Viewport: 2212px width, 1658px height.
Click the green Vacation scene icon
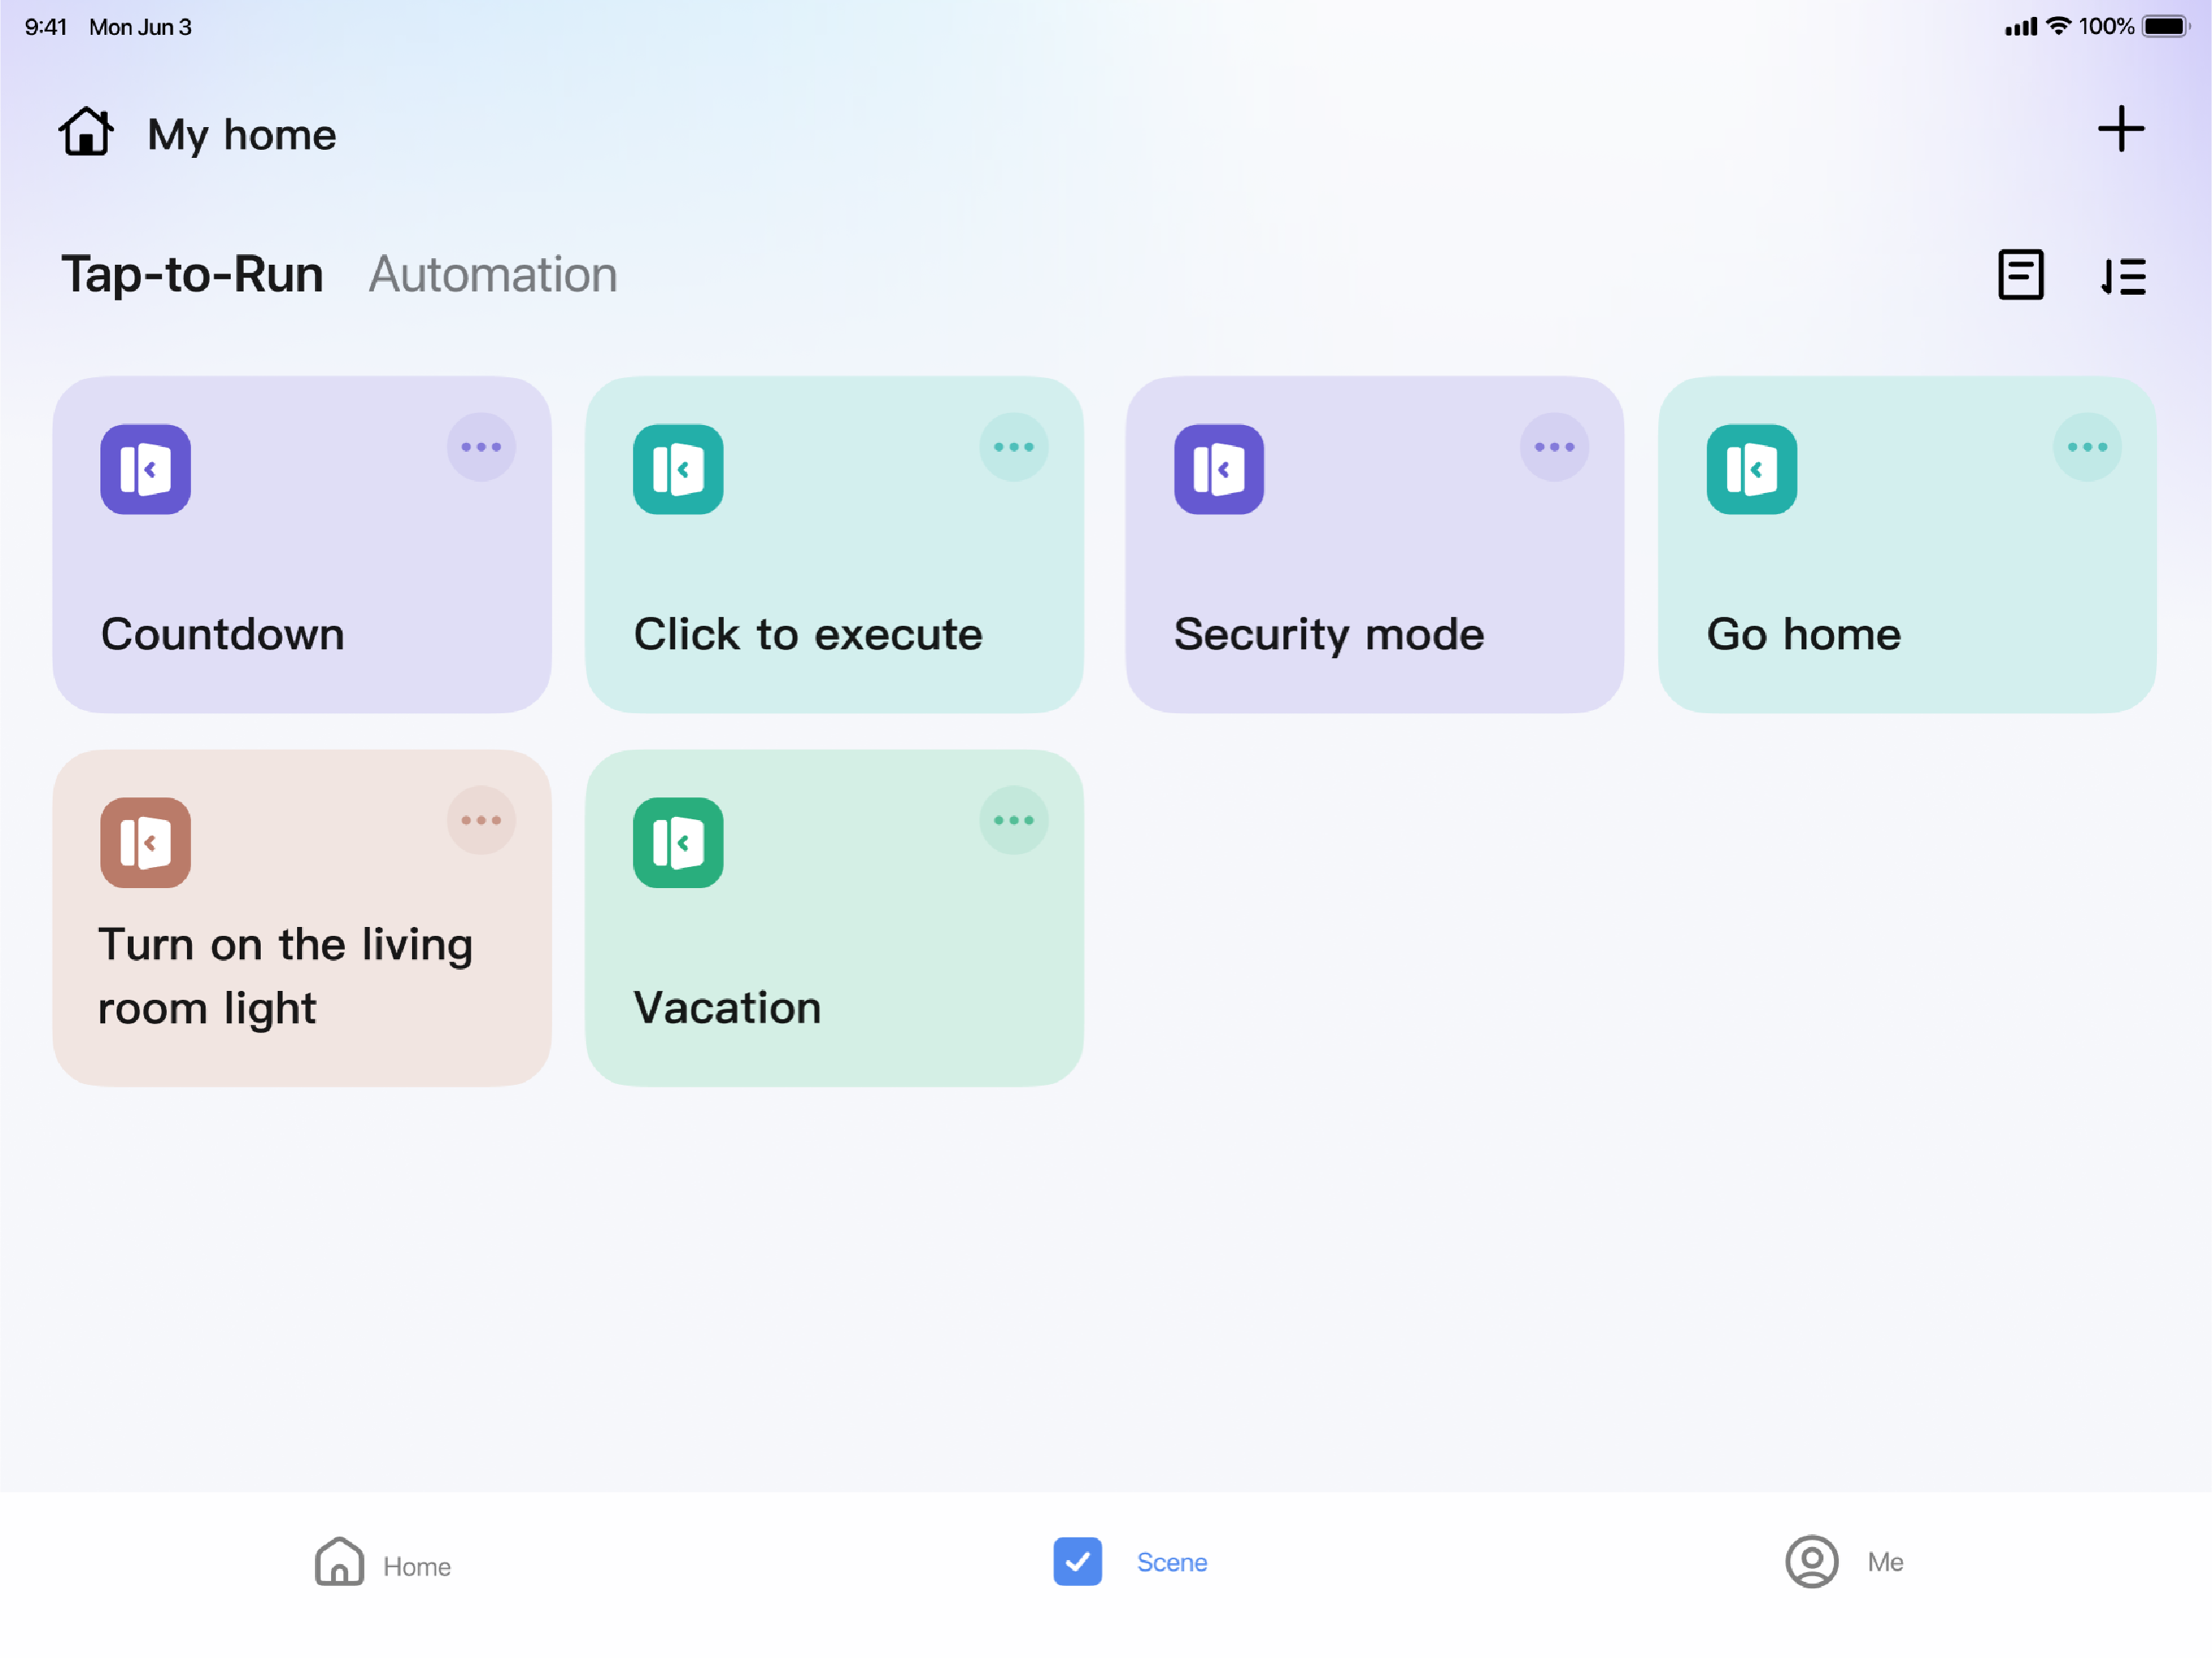(678, 842)
